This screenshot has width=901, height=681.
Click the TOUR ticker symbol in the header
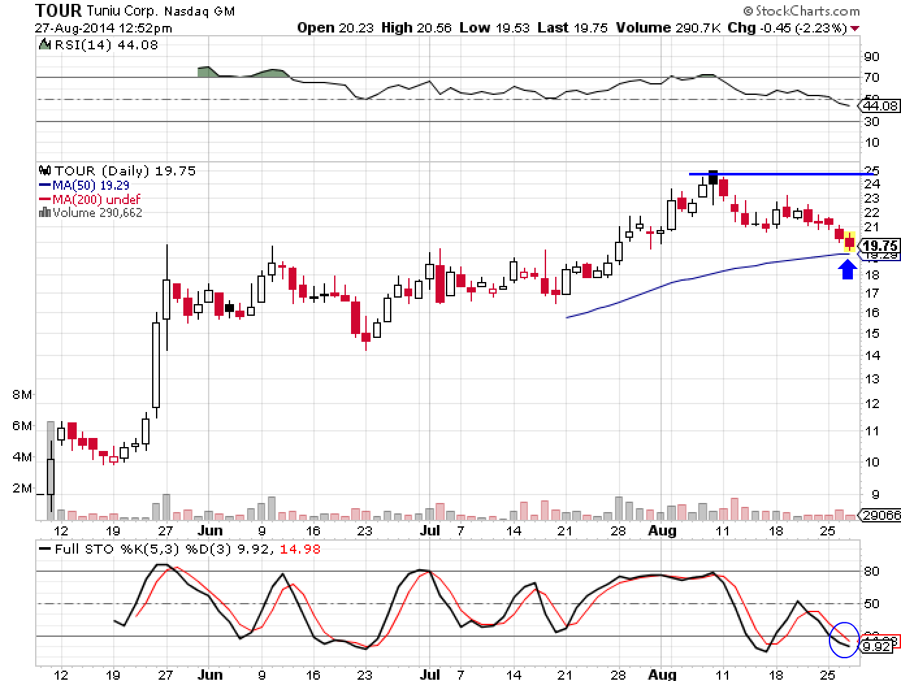pyautogui.click(x=59, y=10)
